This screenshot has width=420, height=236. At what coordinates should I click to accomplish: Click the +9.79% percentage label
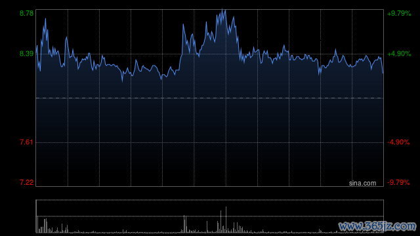point(399,13)
